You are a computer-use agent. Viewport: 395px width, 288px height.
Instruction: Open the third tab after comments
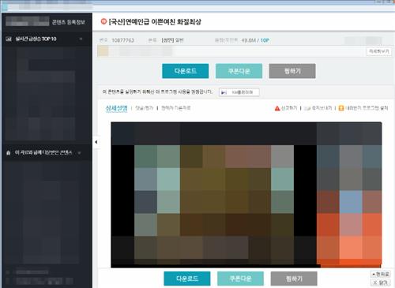point(175,108)
